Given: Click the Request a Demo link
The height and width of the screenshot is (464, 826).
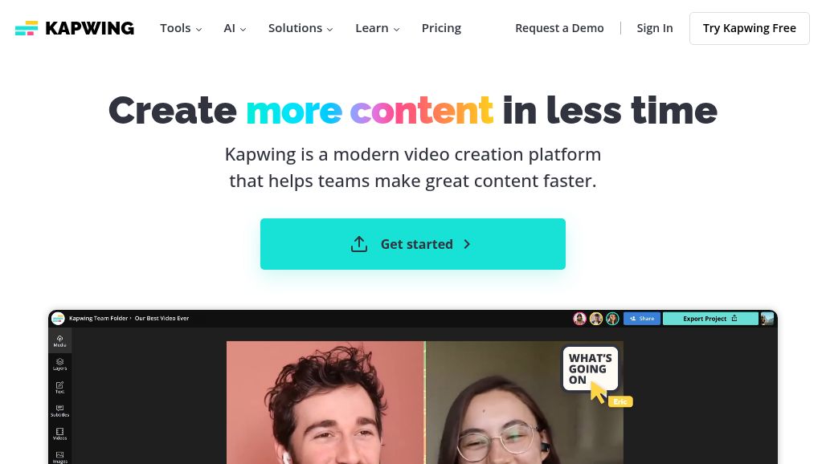Looking at the screenshot, I should (559, 28).
